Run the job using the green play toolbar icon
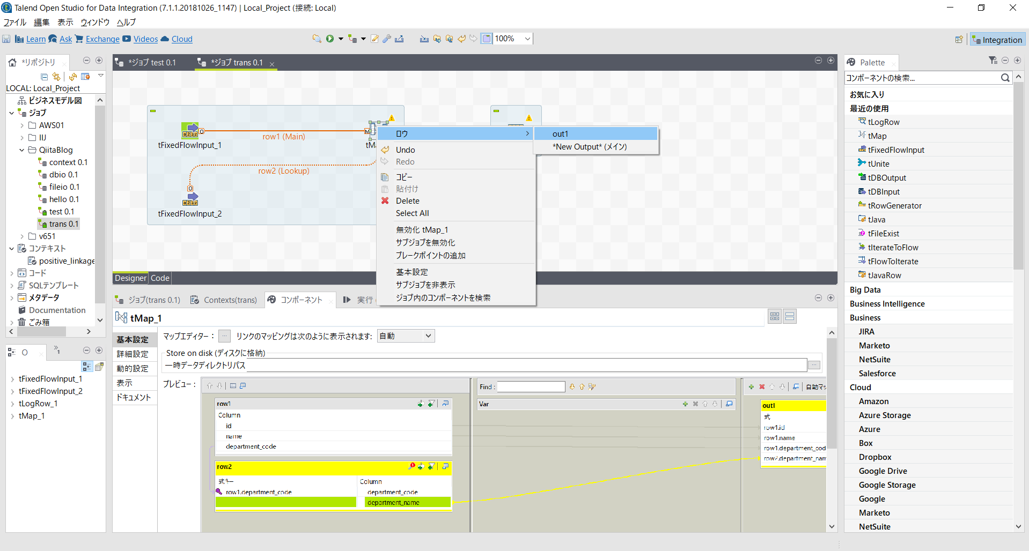 coord(330,39)
